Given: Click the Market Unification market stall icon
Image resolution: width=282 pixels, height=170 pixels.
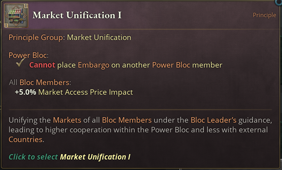Looking at the screenshot, I should (x=16, y=16).
